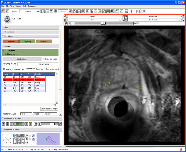Click the Position X input field
Screen dimensions: 186x152
pos(26,114)
